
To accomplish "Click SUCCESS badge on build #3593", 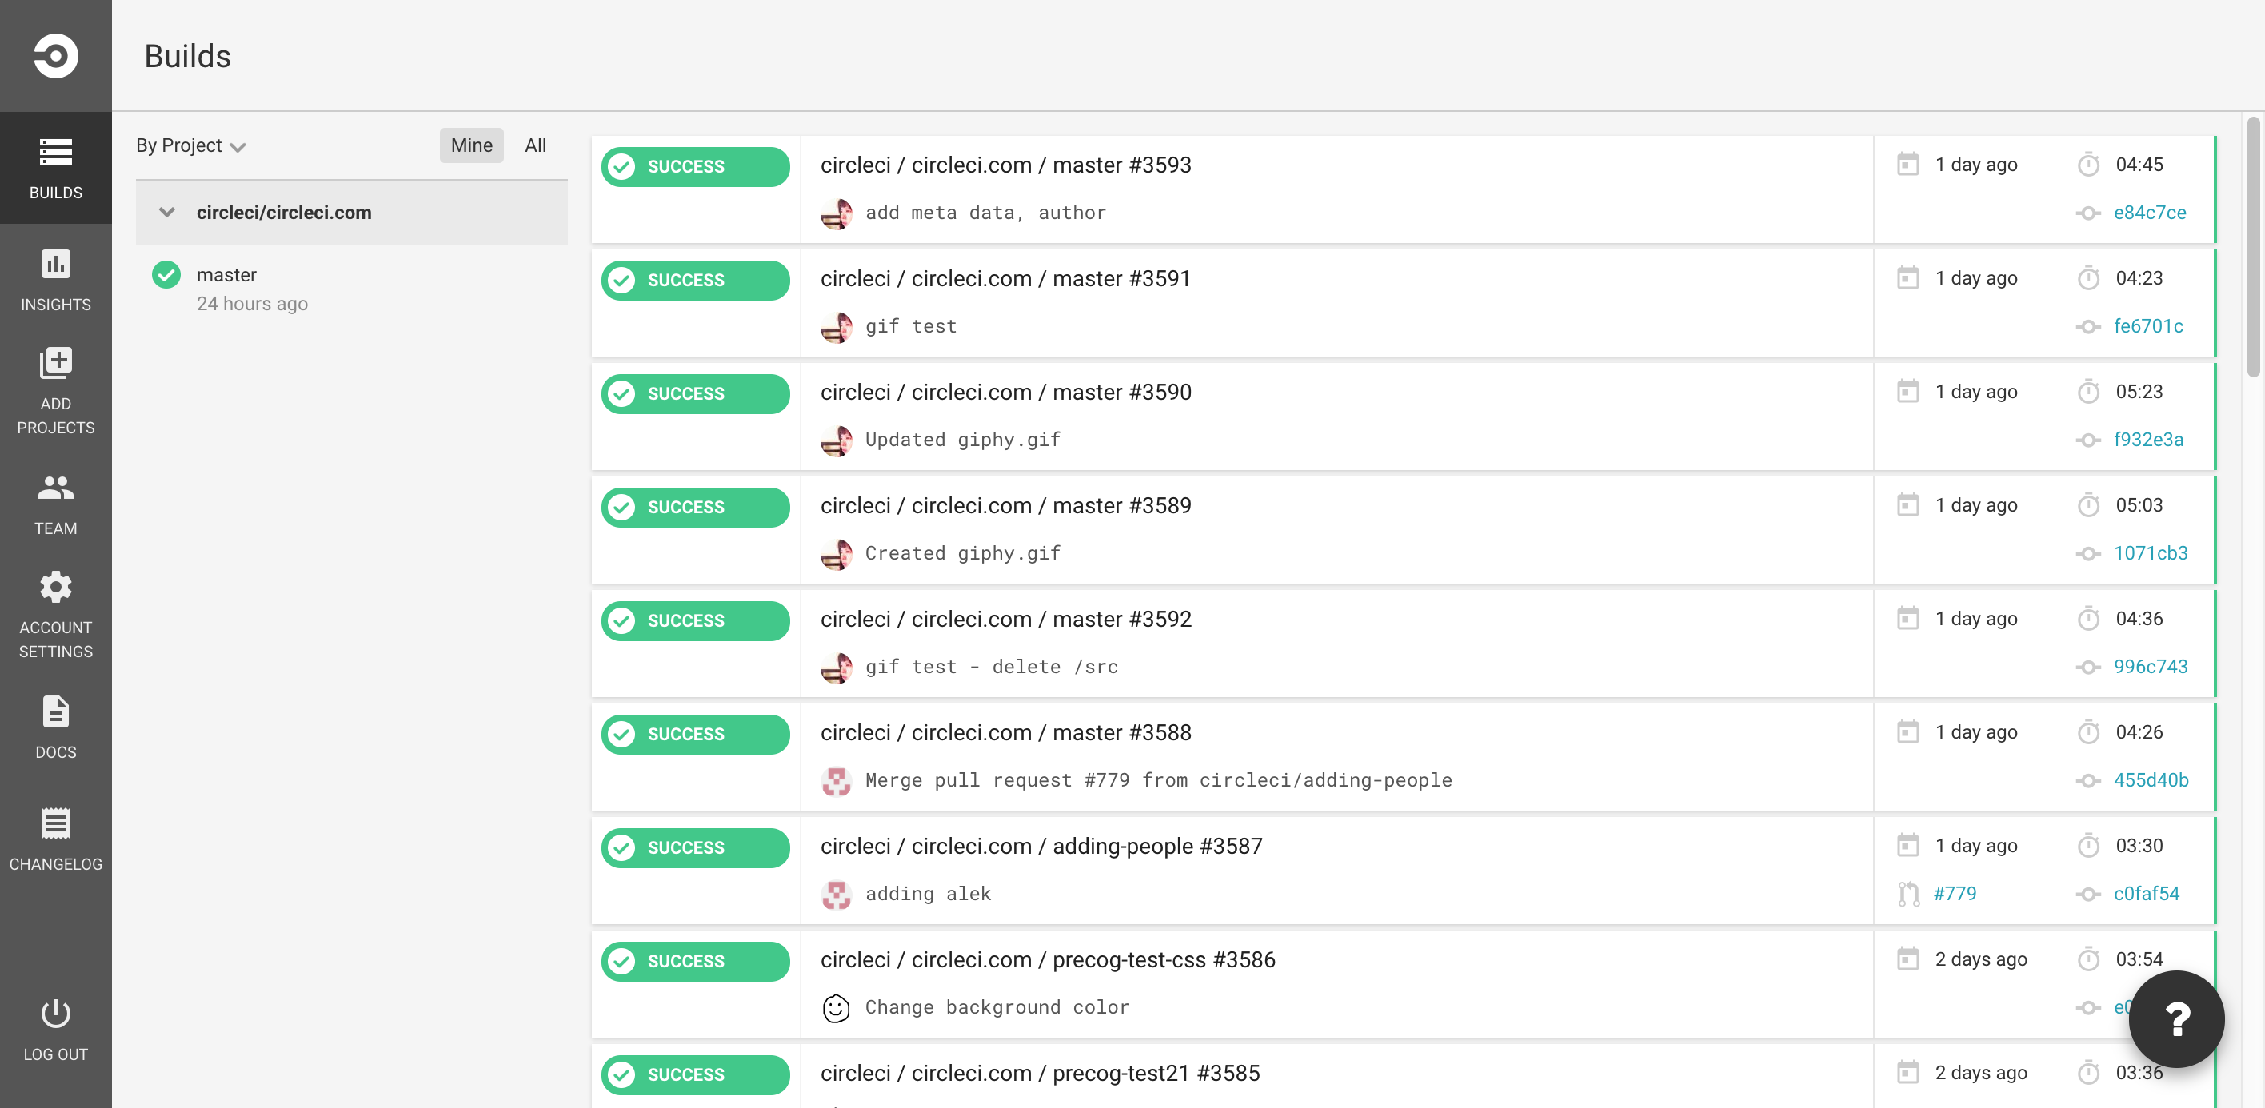I will click(x=695, y=166).
